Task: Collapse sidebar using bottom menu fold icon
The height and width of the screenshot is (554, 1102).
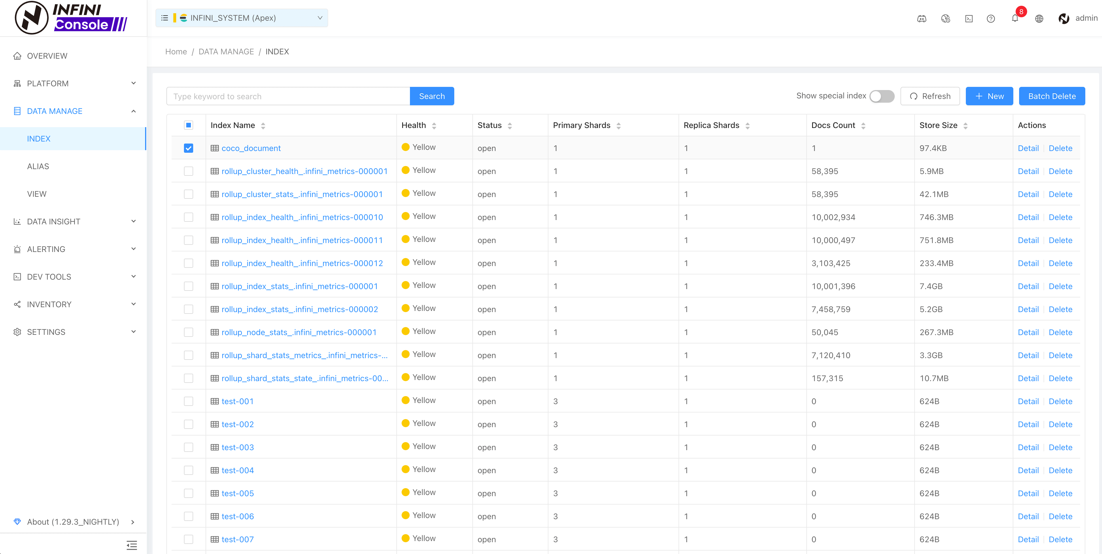Action: [132, 545]
